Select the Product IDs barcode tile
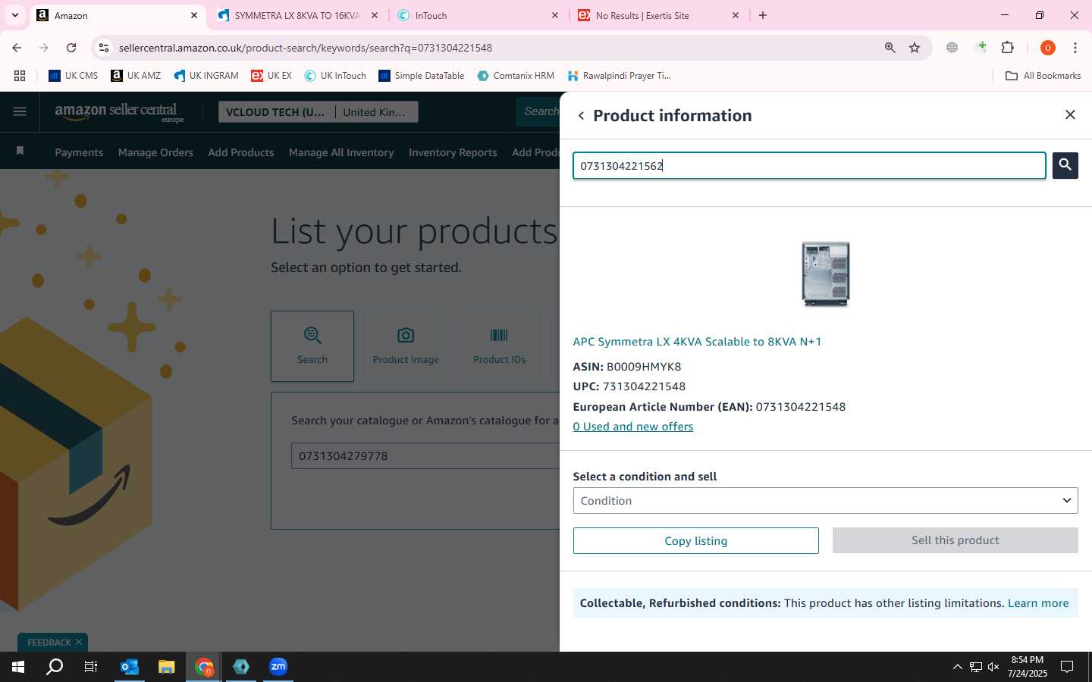 499,346
